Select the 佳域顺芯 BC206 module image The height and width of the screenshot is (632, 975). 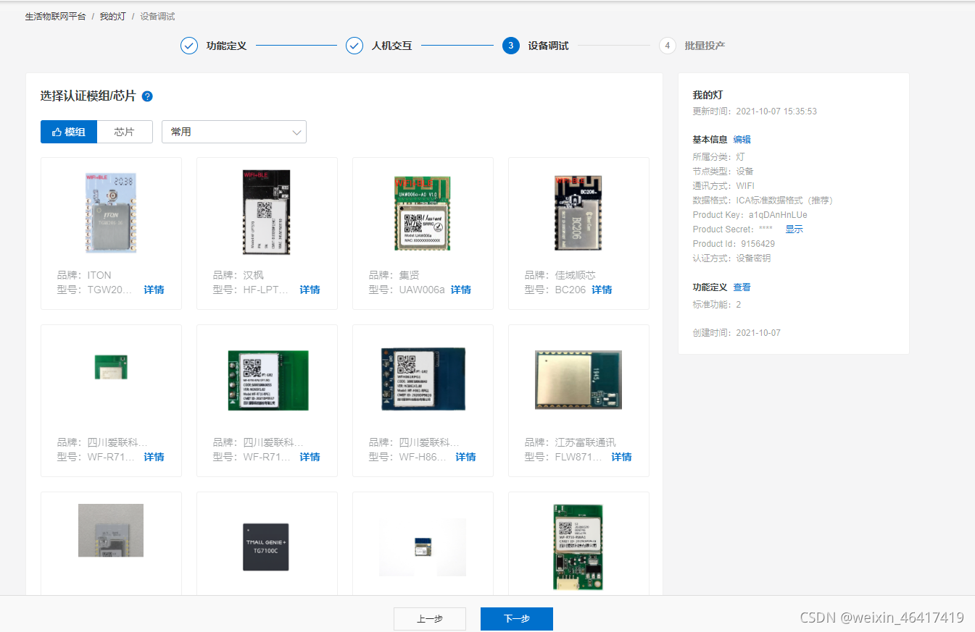coord(578,213)
